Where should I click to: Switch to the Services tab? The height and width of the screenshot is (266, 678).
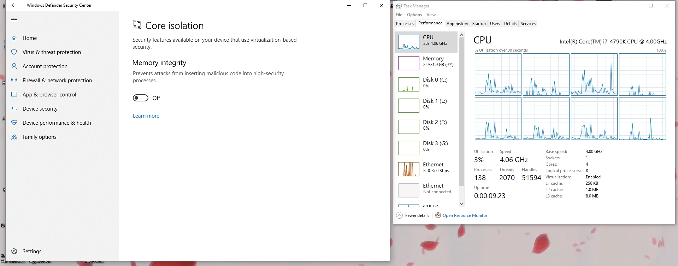pyautogui.click(x=528, y=24)
